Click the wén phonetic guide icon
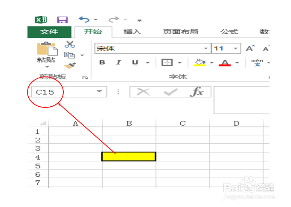This screenshot has width=291, height=207. pyautogui.click(x=257, y=62)
